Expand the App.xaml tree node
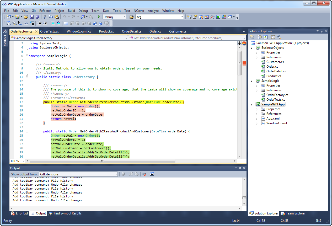This screenshot has width=332, height=226. [257, 119]
